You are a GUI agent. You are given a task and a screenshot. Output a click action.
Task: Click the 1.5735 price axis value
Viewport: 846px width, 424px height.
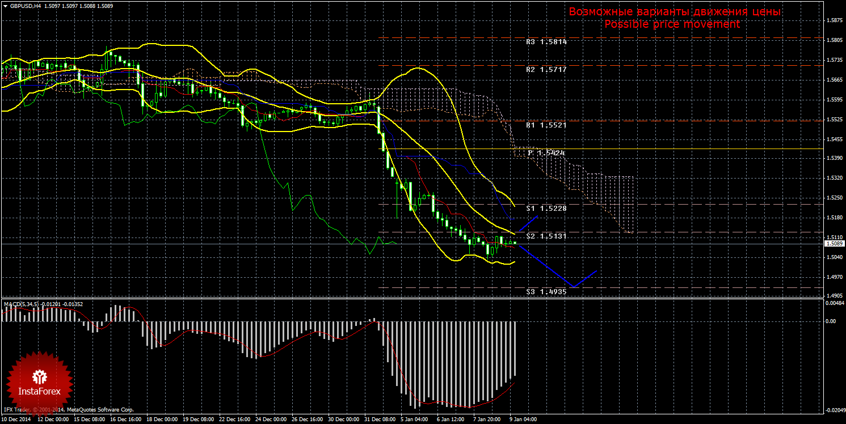coord(834,60)
